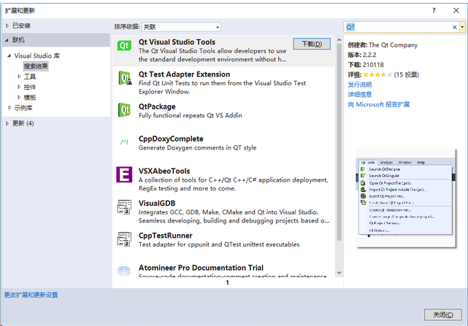Open the search box history dropdown arrow

click(x=462, y=27)
